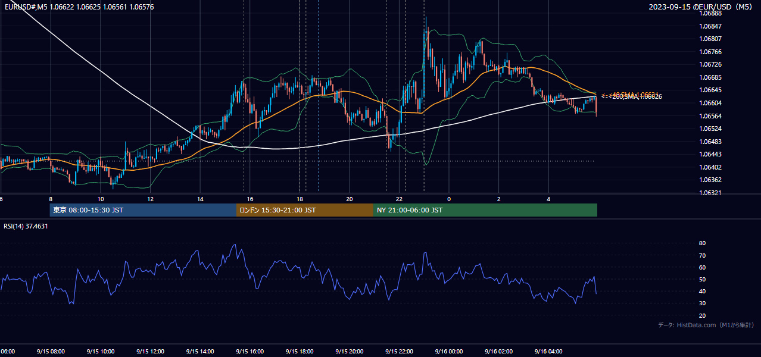This screenshot has height=357, width=761.
Task: Click the 9/15 20:00 date label at bottom
Action: (x=350, y=352)
